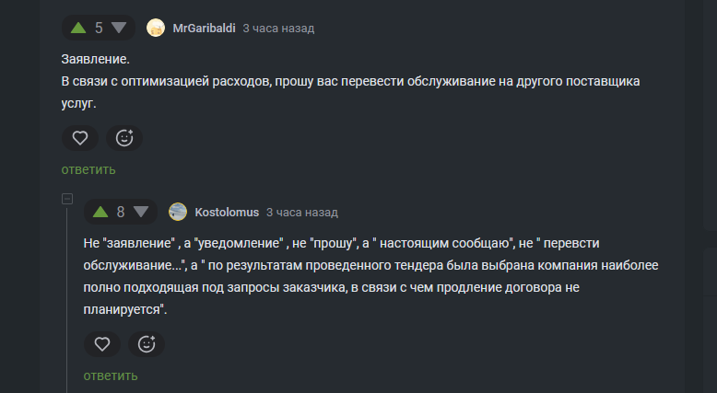Click the rating count 8 on Kostolomus's reply
Image resolution: width=717 pixels, height=393 pixels.
(x=121, y=213)
